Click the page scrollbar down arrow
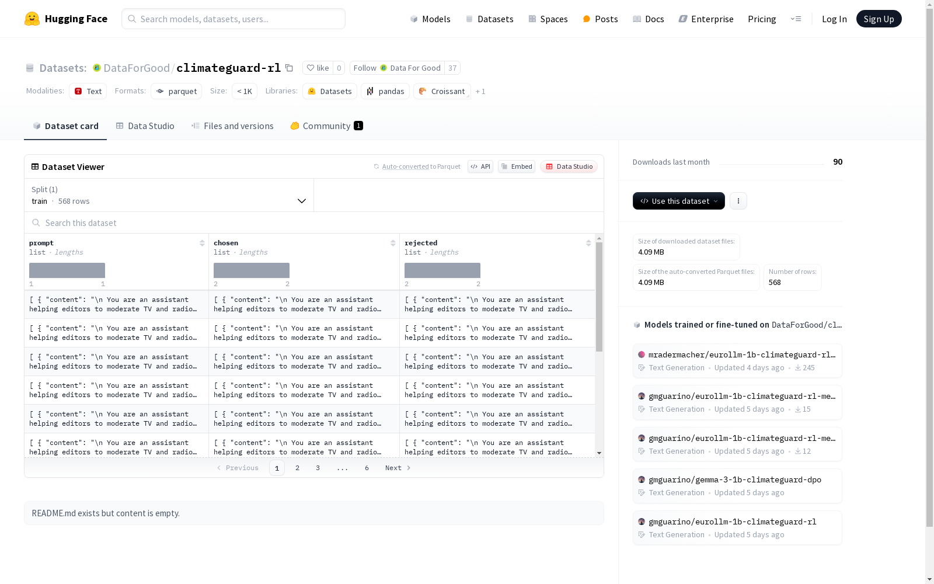This screenshot has height=584, width=934. coord(929,579)
